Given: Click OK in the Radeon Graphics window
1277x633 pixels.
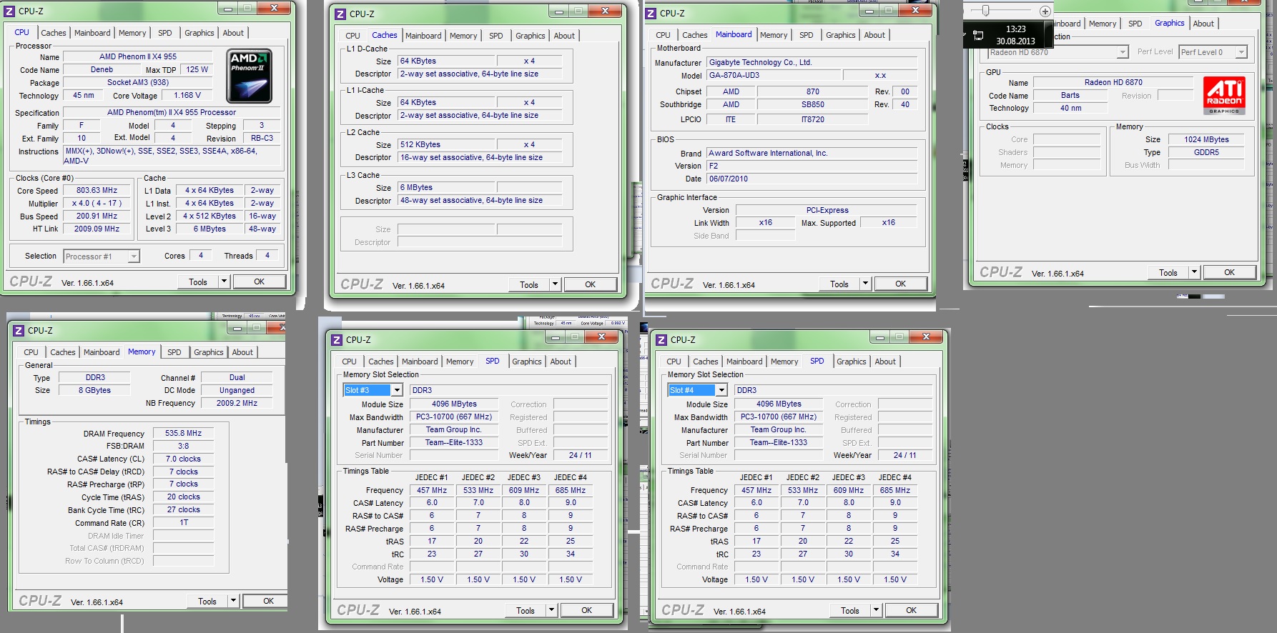Looking at the screenshot, I should (x=1229, y=272).
